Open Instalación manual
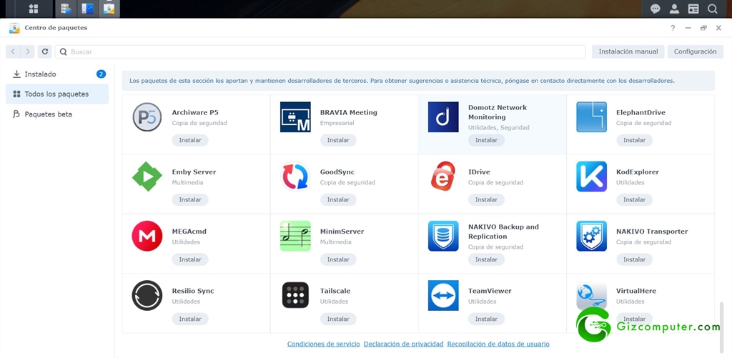The width and height of the screenshot is (732, 358). [x=628, y=51]
